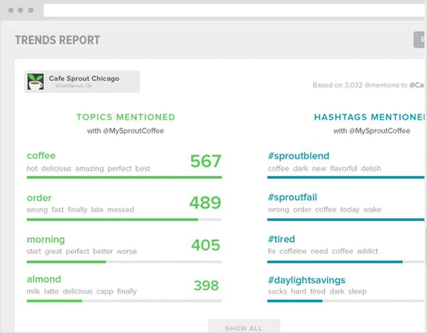The width and height of the screenshot is (427, 333).
Task: Click the almond count 398
Action: tap(206, 285)
